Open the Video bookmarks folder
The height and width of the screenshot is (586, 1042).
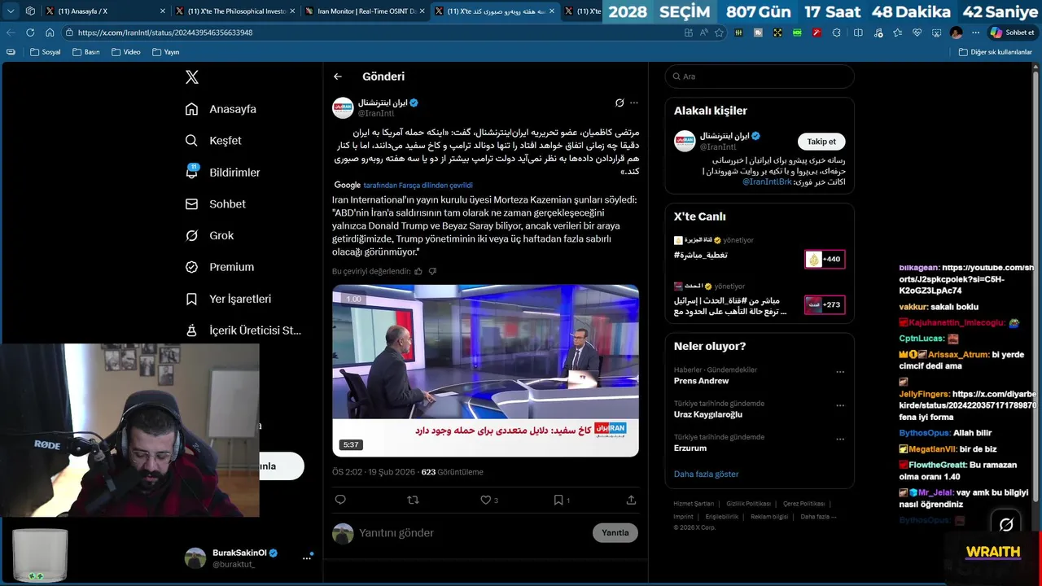point(126,52)
